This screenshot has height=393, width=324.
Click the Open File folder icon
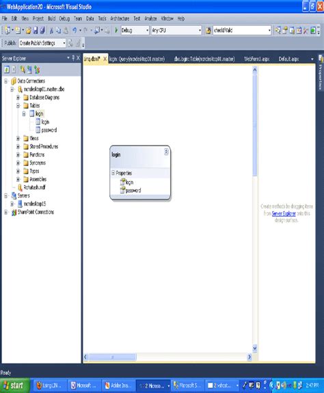click(29, 31)
